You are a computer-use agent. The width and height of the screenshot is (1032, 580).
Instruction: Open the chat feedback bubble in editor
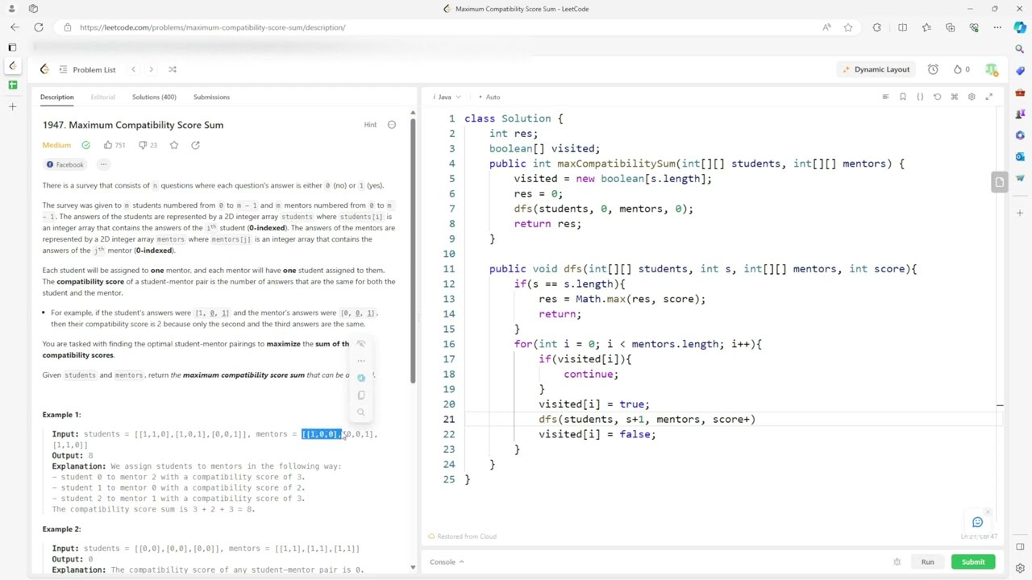pyautogui.click(x=978, y=522)
